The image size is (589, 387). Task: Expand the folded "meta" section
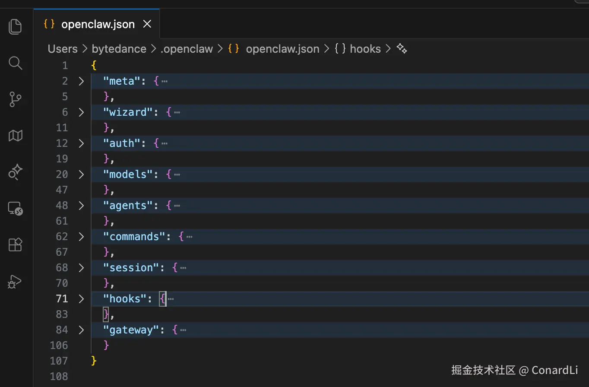[81, 81]
